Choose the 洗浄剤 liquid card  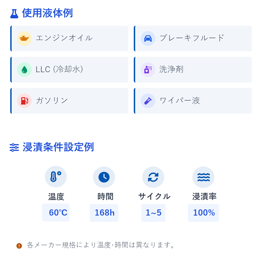(193, 70)
